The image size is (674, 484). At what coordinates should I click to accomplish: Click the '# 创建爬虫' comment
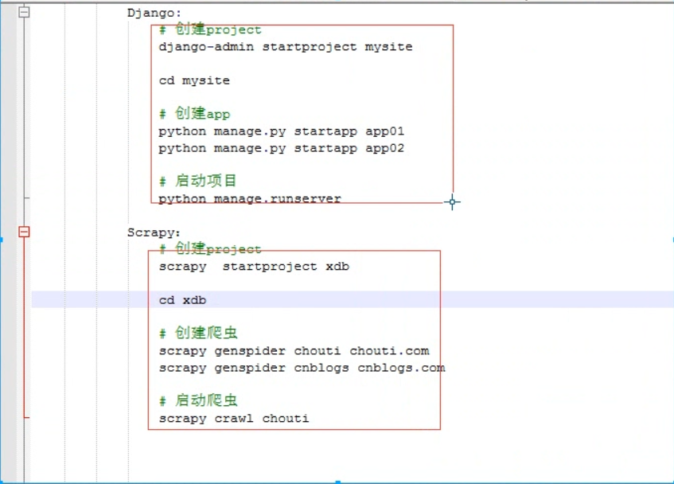click(x=198, y=333)
